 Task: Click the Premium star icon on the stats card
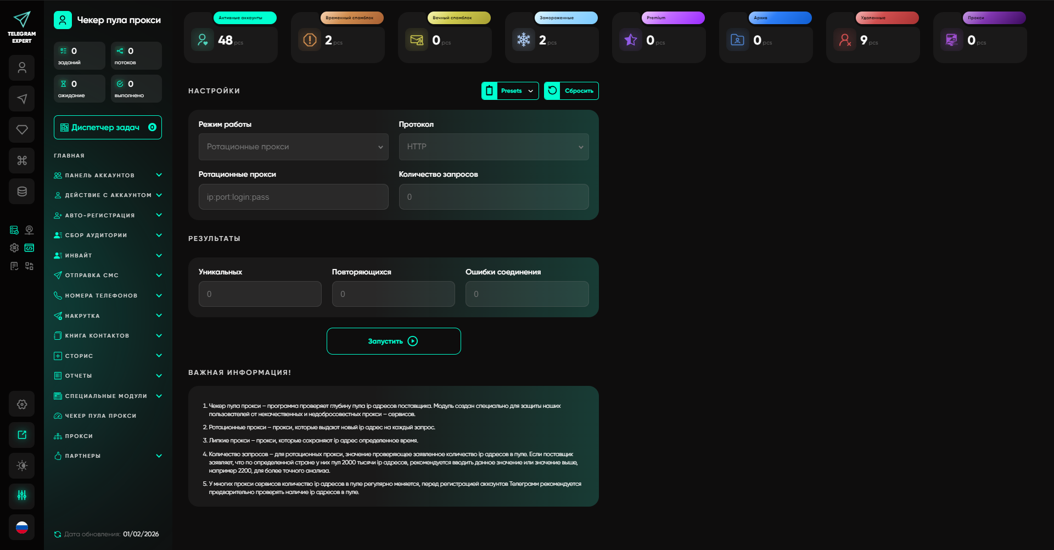click(630, 40)
